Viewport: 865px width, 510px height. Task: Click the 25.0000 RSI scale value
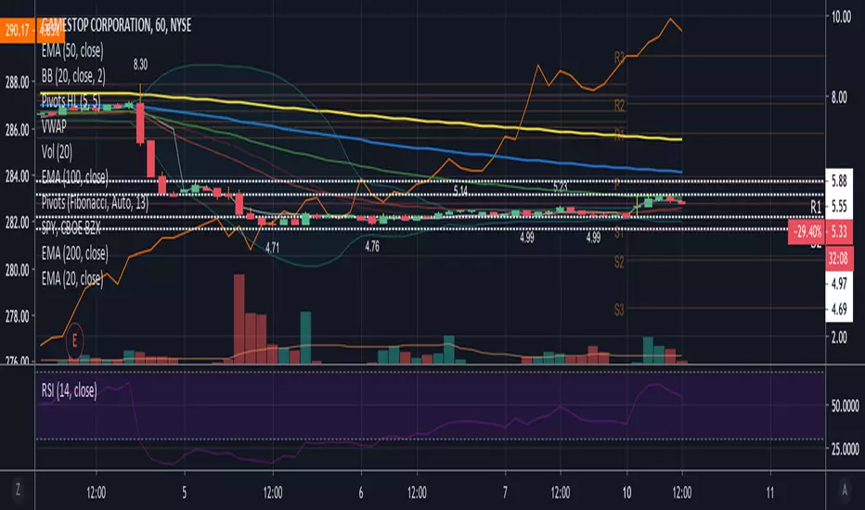846,449
